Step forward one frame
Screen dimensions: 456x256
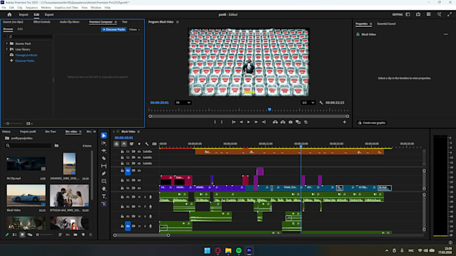pos(256,122)
